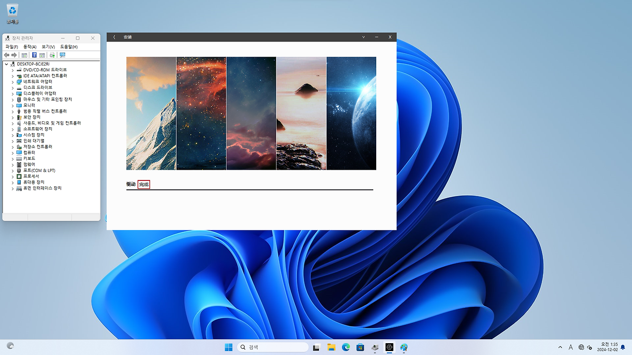Image resolution: width=632 pixels, height=355 pixels.
Task: Open the clock showing 오전 1:35
Action: 607,347
